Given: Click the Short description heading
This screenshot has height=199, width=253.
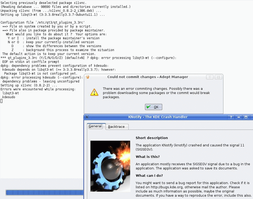Looking at the screenshot, I should coord(152,138).
